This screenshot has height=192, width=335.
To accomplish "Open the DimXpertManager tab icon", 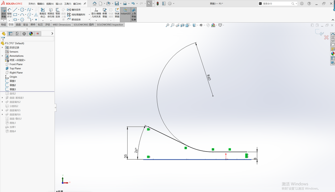I will coord(24,34).
